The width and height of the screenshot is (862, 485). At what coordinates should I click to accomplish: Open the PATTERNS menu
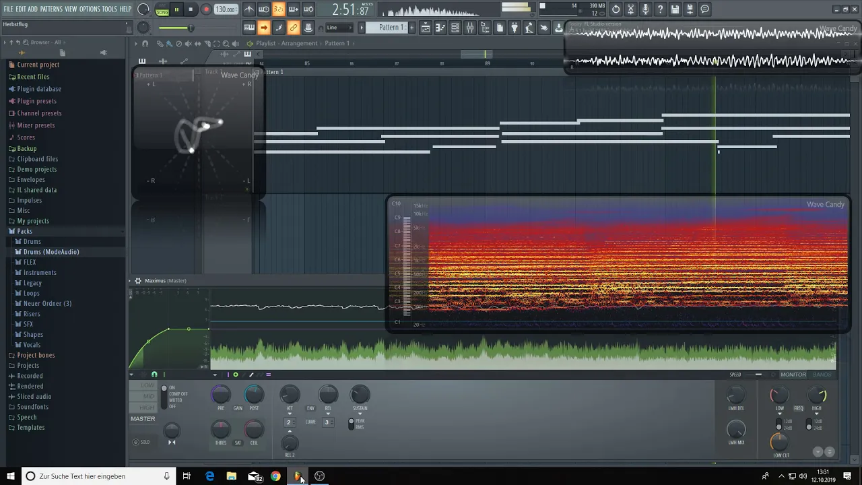51,9
